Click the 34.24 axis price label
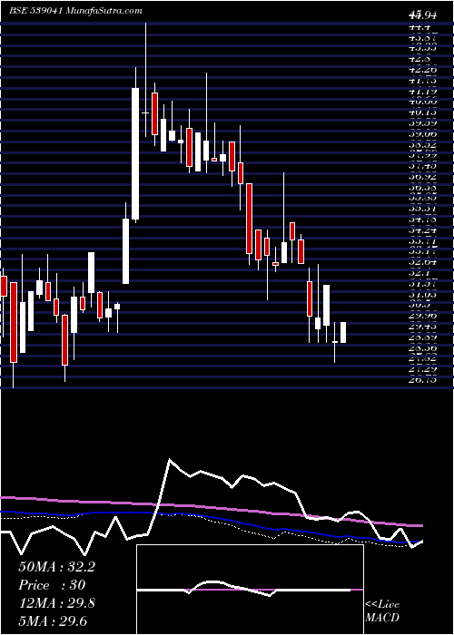The image size is (454, 635). [423, 230]
